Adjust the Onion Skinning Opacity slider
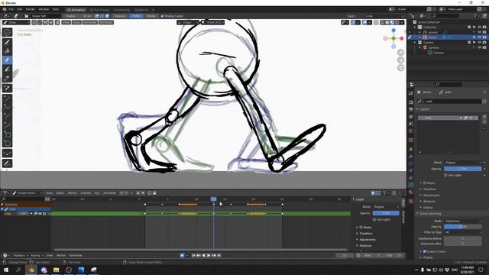 tap(463, 227)
